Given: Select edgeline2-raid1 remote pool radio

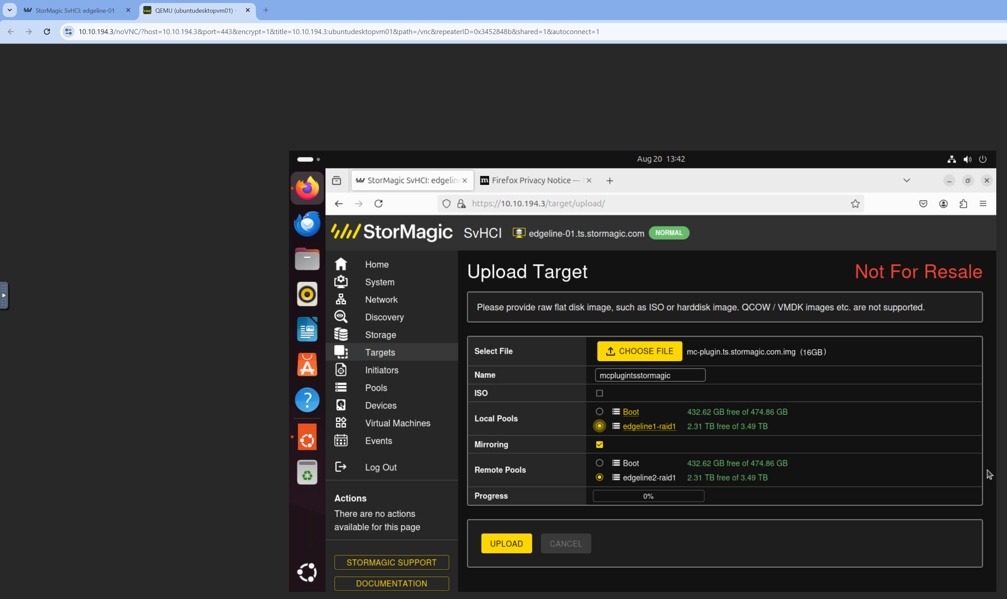Looking at the screenshot, I should coord(599,477).
